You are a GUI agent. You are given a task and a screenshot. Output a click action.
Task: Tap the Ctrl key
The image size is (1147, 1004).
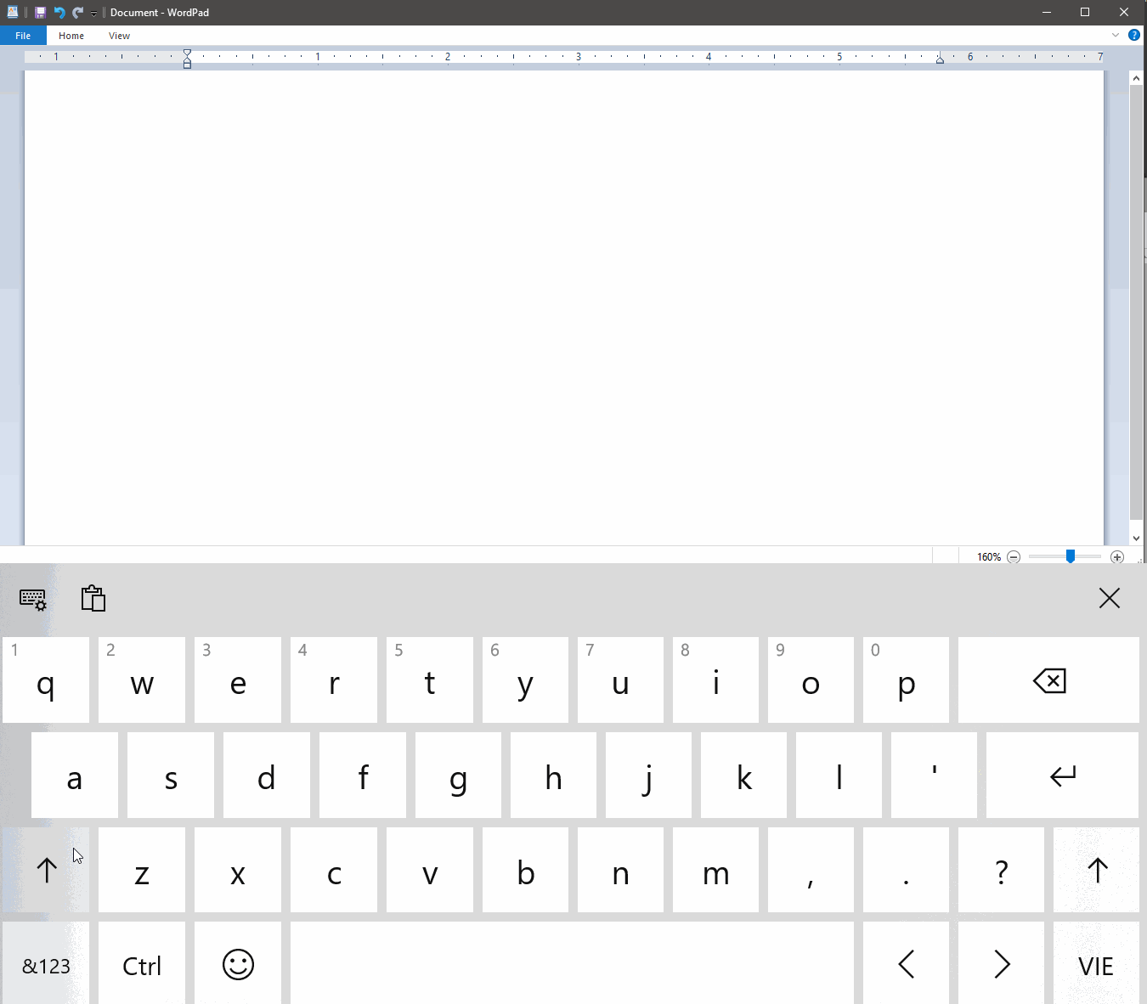pyautogui.click(x=142, y=965)
